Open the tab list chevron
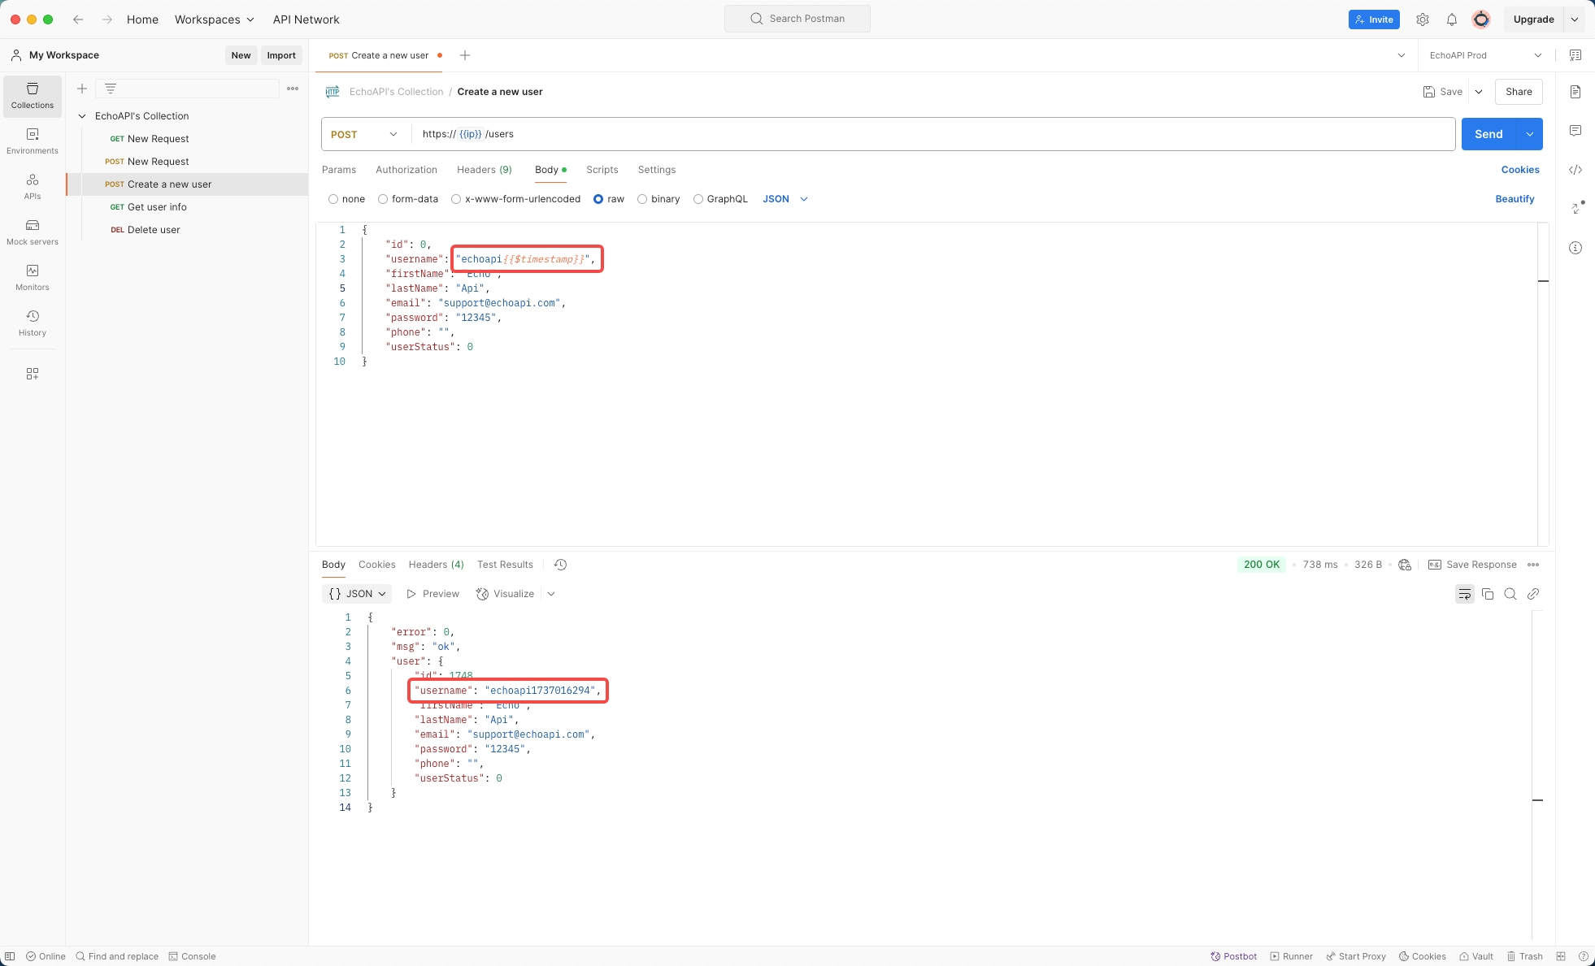Image resolution: width=1595 pixels, height=966 pixels. point(1402,55)
